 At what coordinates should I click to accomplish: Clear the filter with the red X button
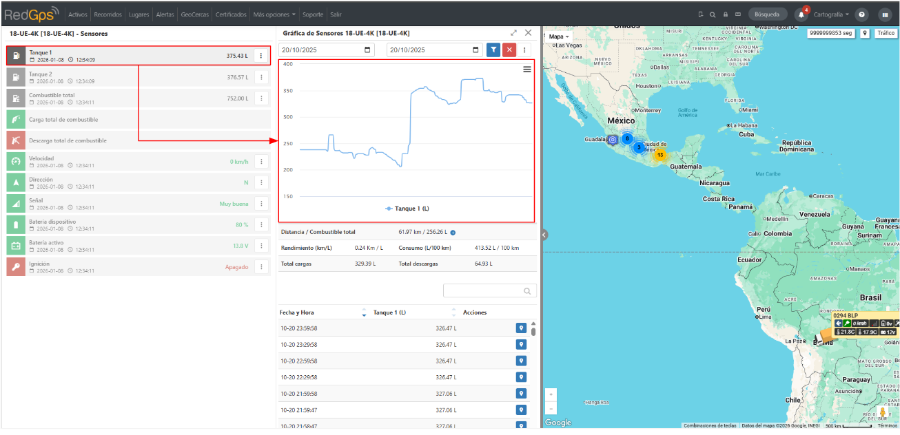pos(509,50)
